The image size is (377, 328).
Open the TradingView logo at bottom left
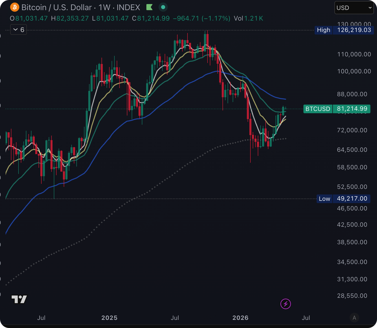pyautogui.click(x=19, y=299)
